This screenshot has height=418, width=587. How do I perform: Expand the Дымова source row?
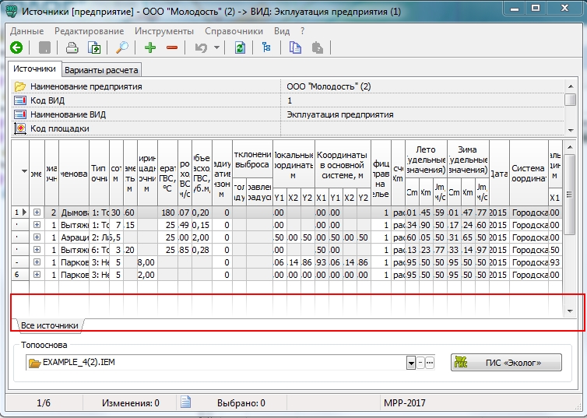click(x=37, y=213)
